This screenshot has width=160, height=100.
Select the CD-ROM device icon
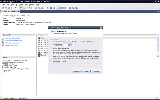[x=39, y=53]
